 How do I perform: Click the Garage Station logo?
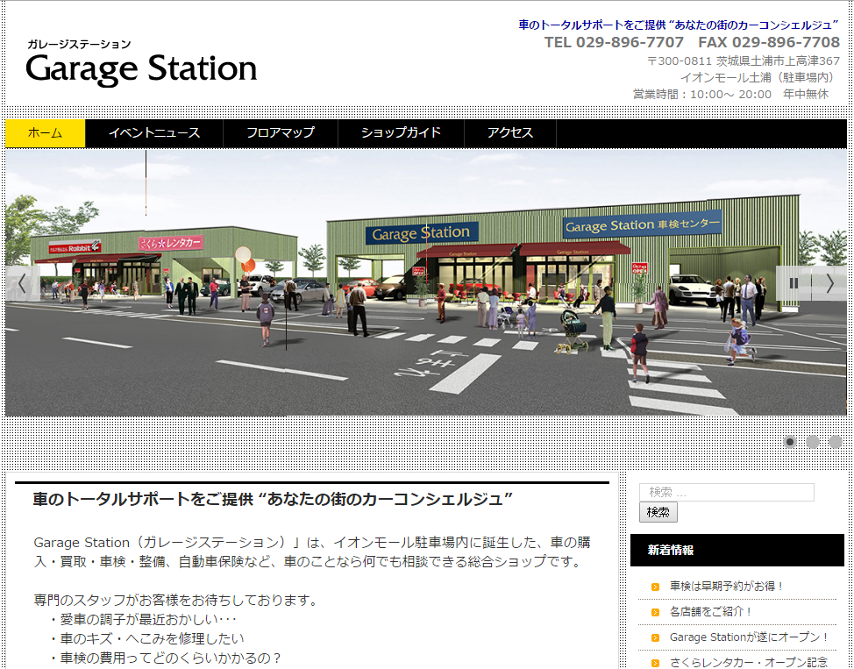141,62
